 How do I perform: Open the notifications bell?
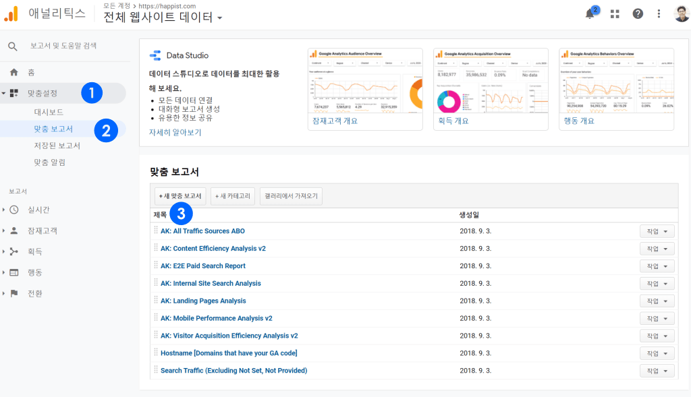pyautogui.click(x=590, y=13)
